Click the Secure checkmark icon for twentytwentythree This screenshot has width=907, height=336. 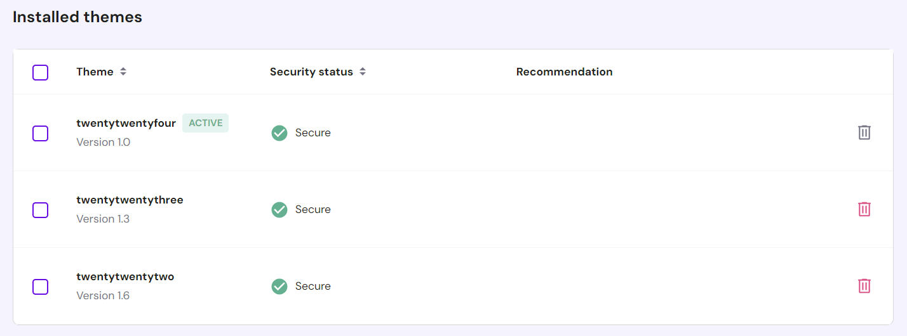coord(279,210)
